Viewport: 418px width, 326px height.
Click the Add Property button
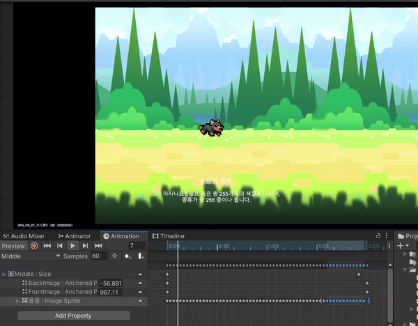[x=74, y=316]
